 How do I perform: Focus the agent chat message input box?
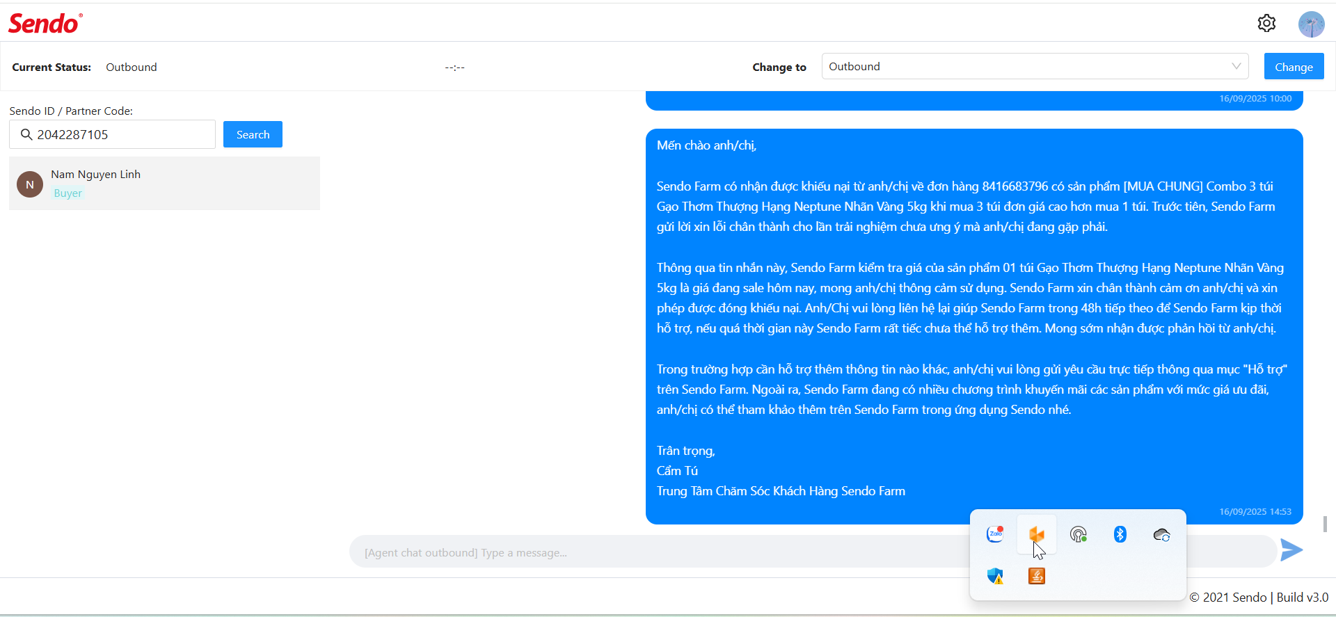pos(812,552)
